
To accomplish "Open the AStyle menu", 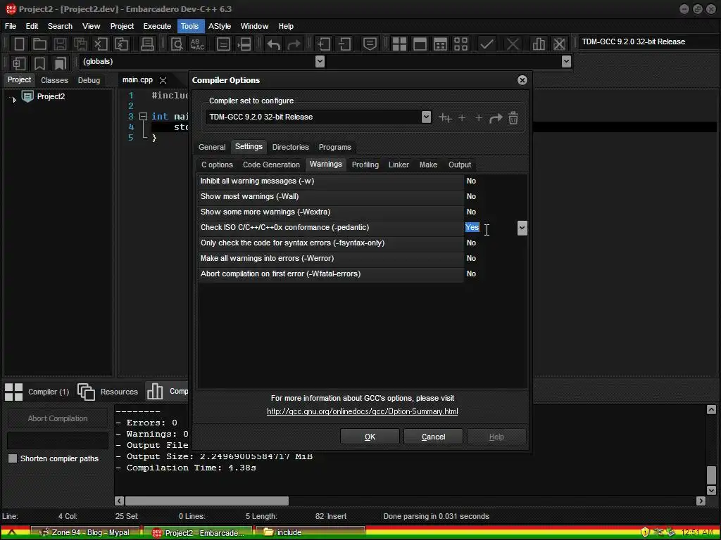I will [220, 26].
